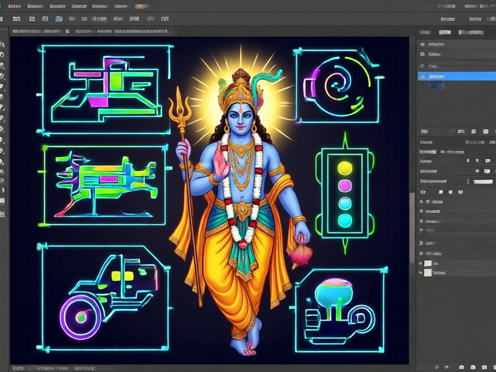The height and width of the screenshot is (372, 496).
Task: Select the neon spiral design on the canvas
Action: coord(338,85)
